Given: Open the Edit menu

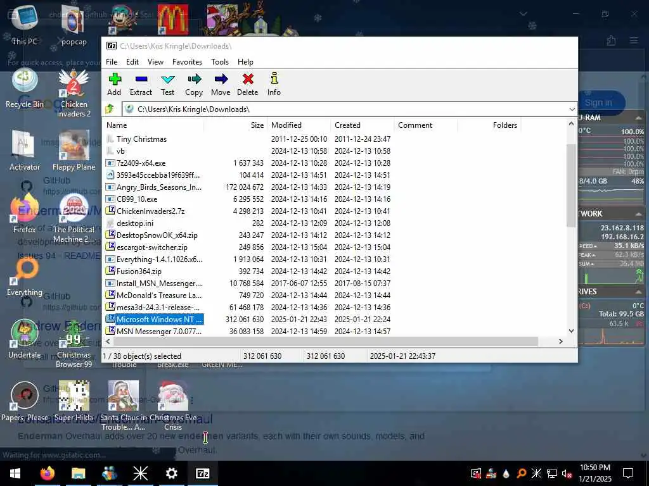Looking at the screenshot, I should [132, 62].
